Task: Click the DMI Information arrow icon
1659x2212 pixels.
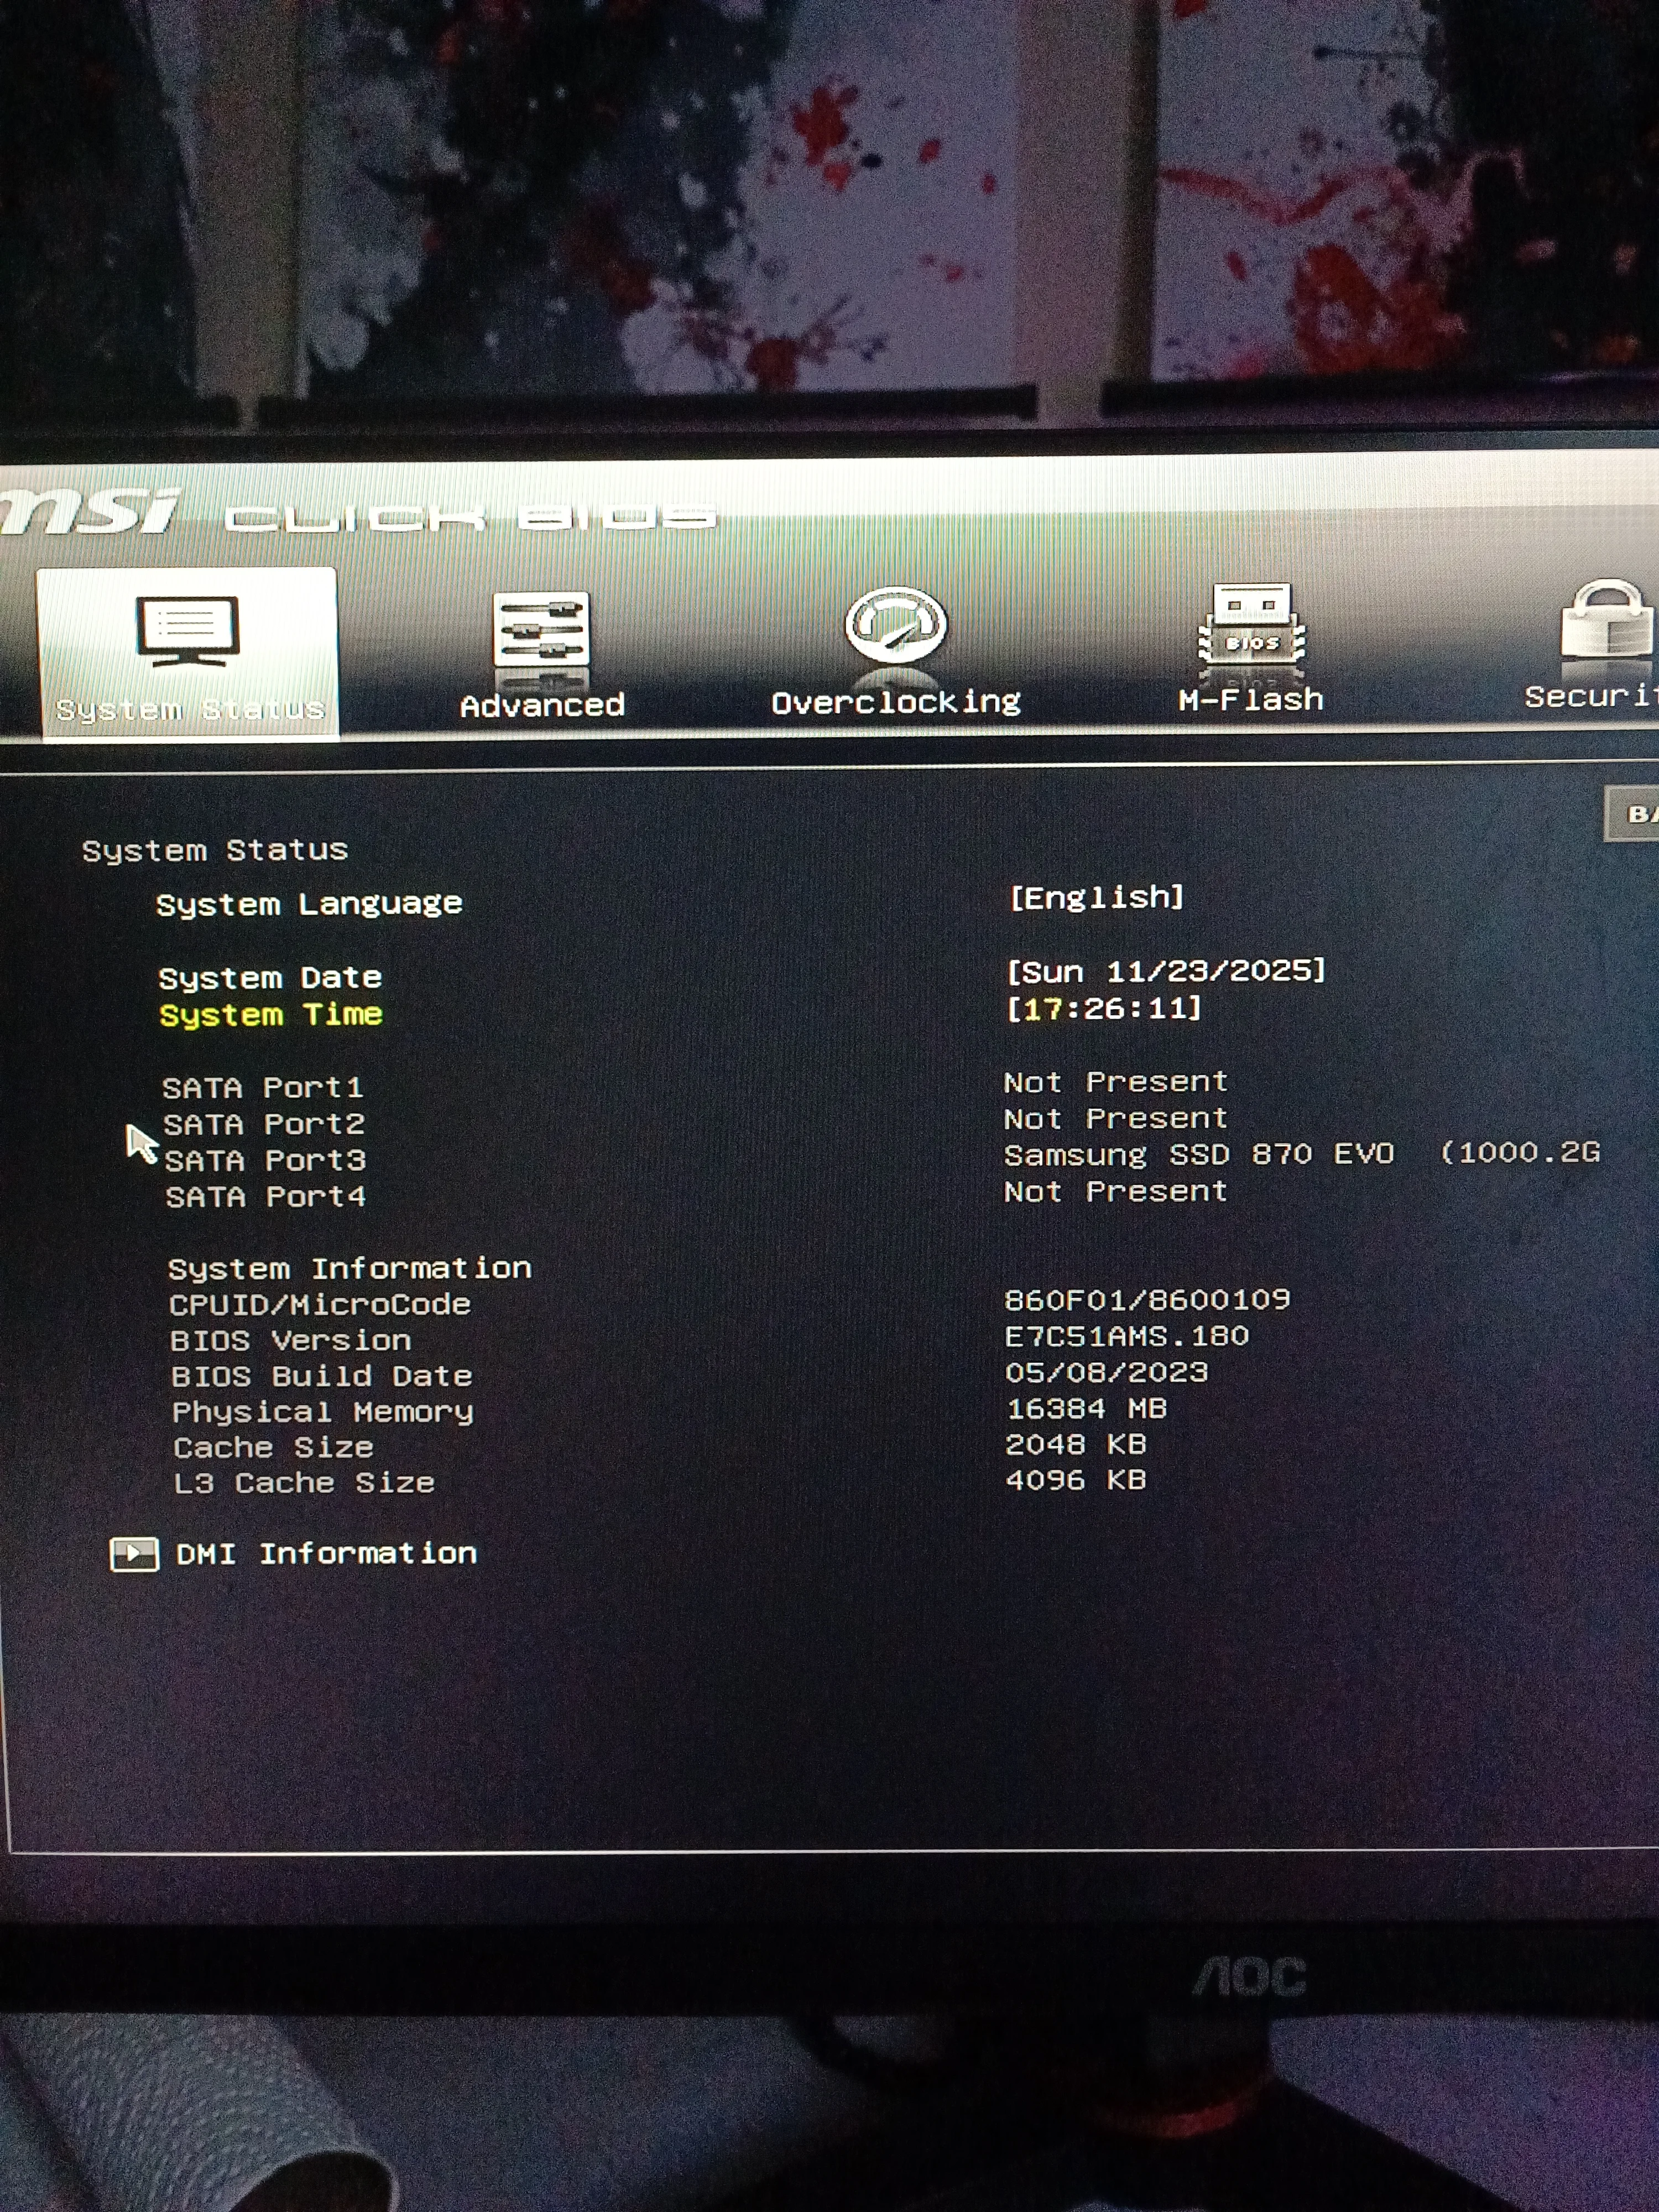Action: tap(134, 1554)
